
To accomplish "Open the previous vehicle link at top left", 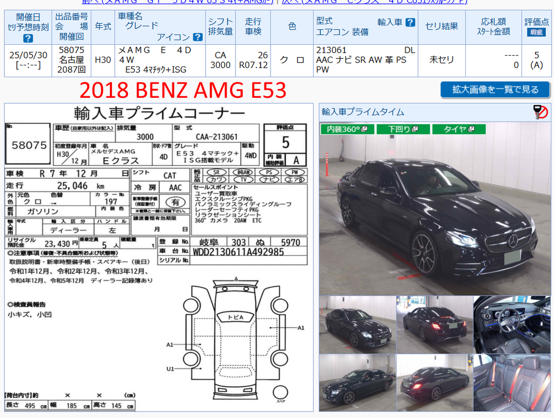I will [177, 2].
